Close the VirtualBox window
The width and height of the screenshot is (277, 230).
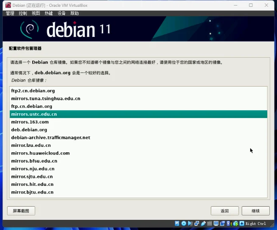click(x=266, y=5)
